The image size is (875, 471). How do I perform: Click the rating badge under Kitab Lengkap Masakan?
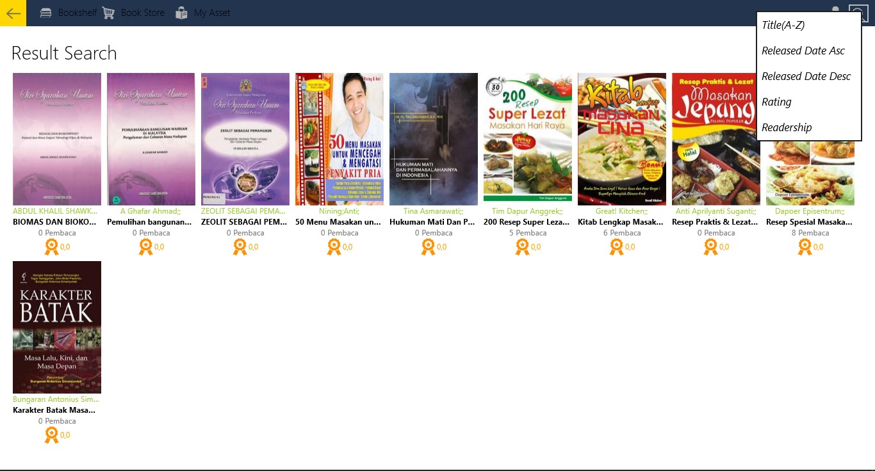coord(616,247)
